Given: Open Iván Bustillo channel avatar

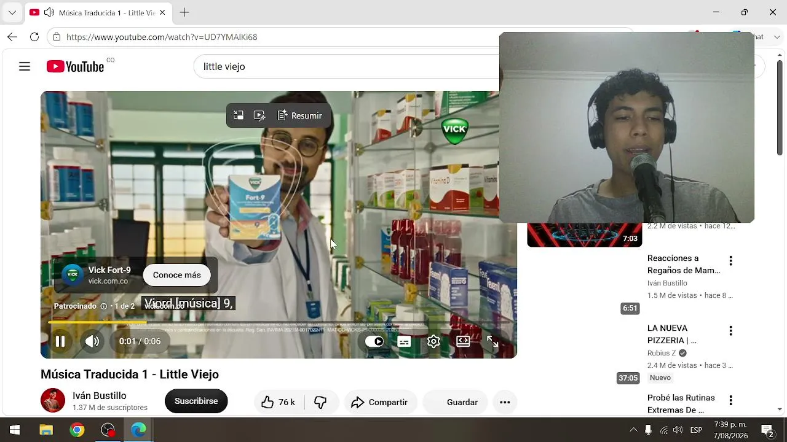Looking at the screenshot, I should point(53,401).
